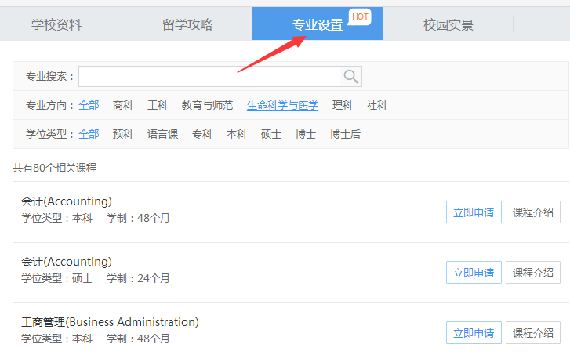The width and height of the screenshot is (570, 355).
Task: Click 学制：48个月 under Business Administration
Action: coord(138,339)
